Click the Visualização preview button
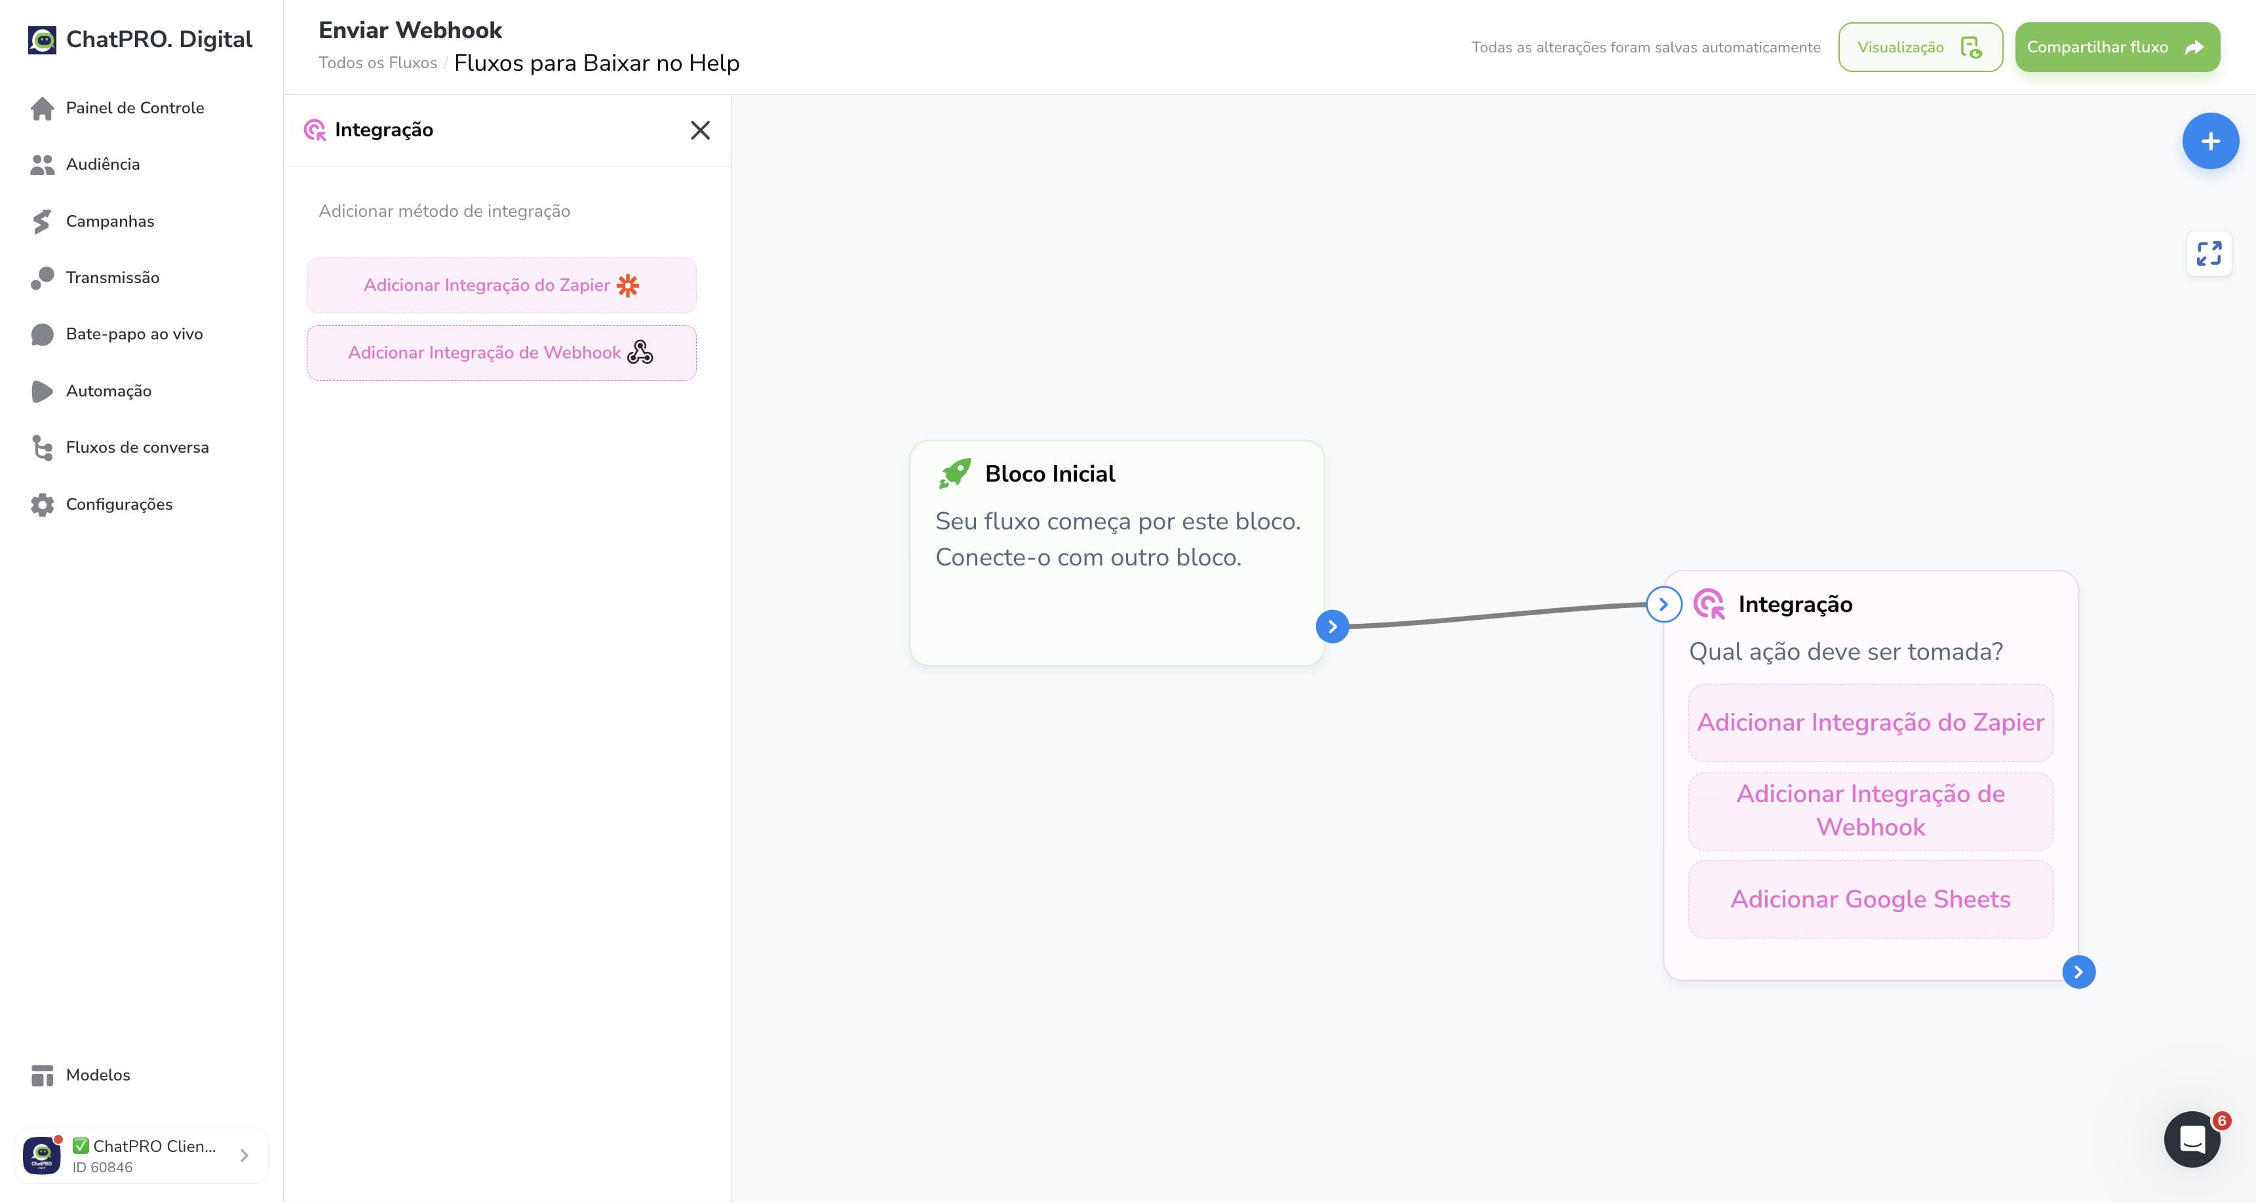Screen dimensions: 2256x1203 (1920, 47)
